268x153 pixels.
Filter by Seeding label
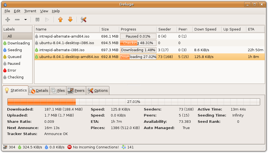[18, 50]
